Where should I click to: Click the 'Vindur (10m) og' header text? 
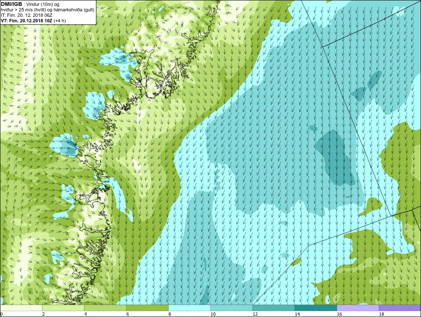click(42, 5)
